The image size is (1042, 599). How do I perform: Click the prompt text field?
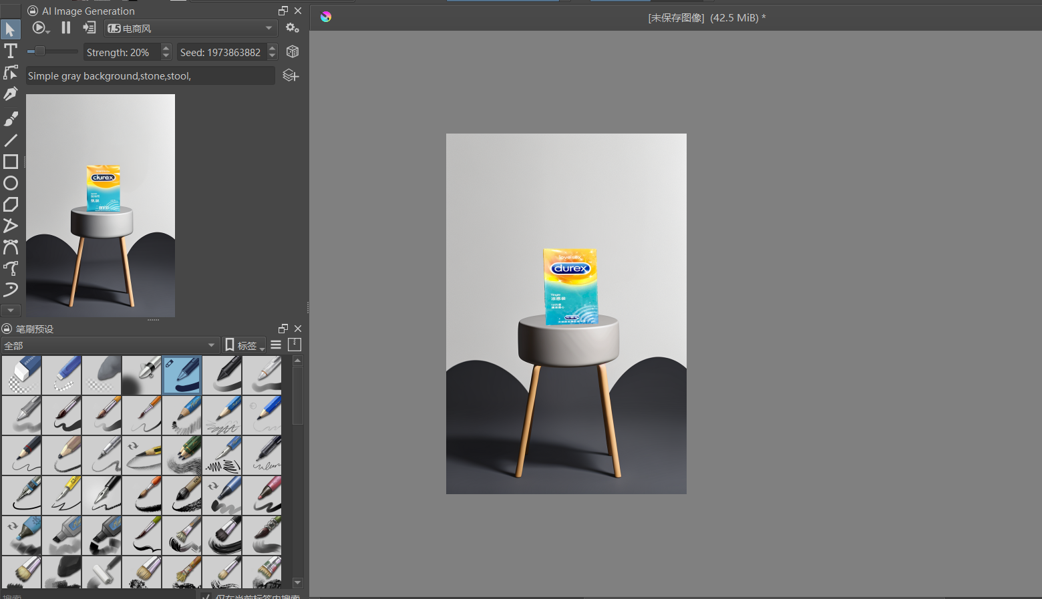click(150, 75)
